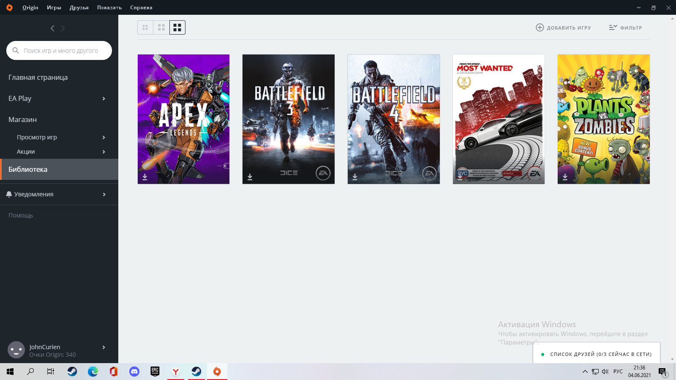
Task: Open Магазин section
Action: tap(22, 119)
